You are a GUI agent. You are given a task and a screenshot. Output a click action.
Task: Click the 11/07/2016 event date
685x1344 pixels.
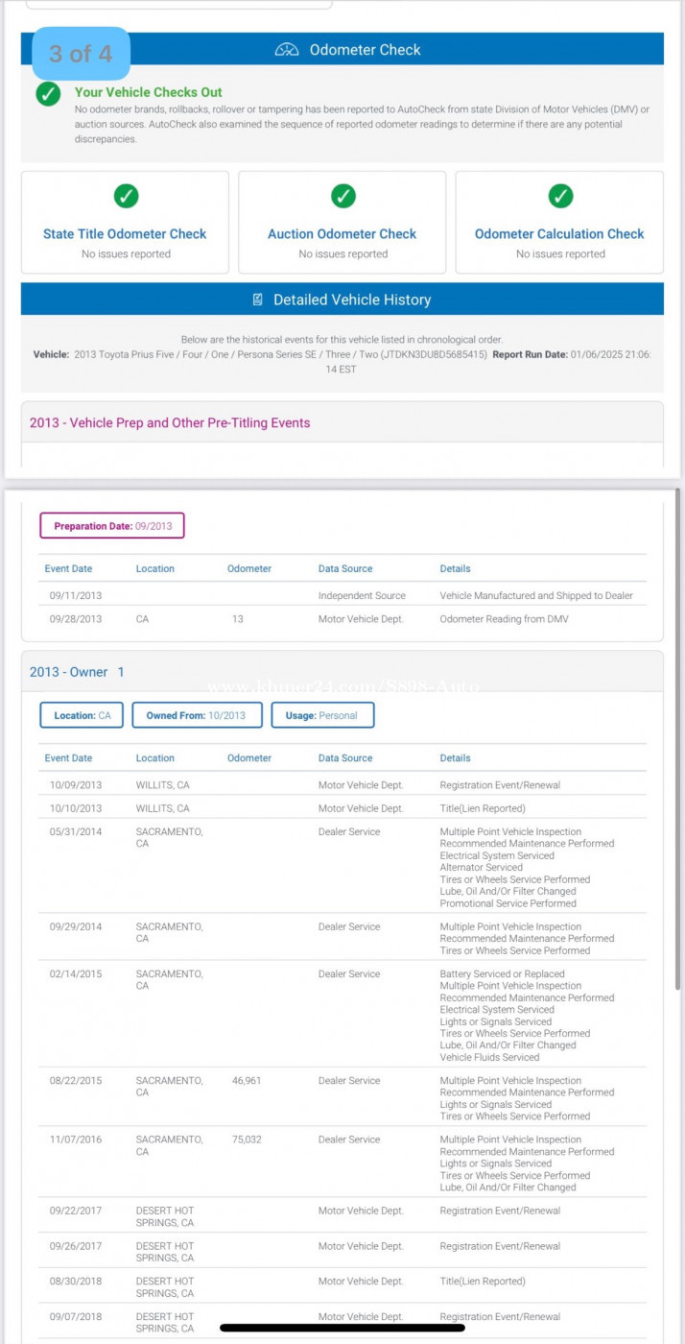(76, 1140)
